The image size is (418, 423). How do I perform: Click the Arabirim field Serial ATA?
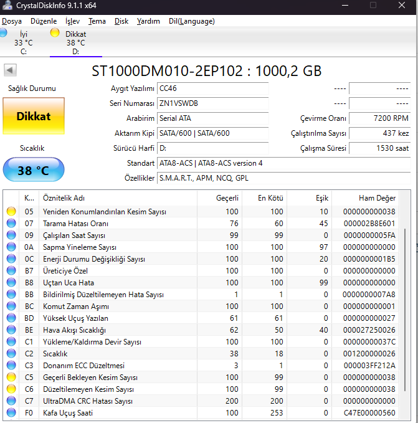coord(213,118)
